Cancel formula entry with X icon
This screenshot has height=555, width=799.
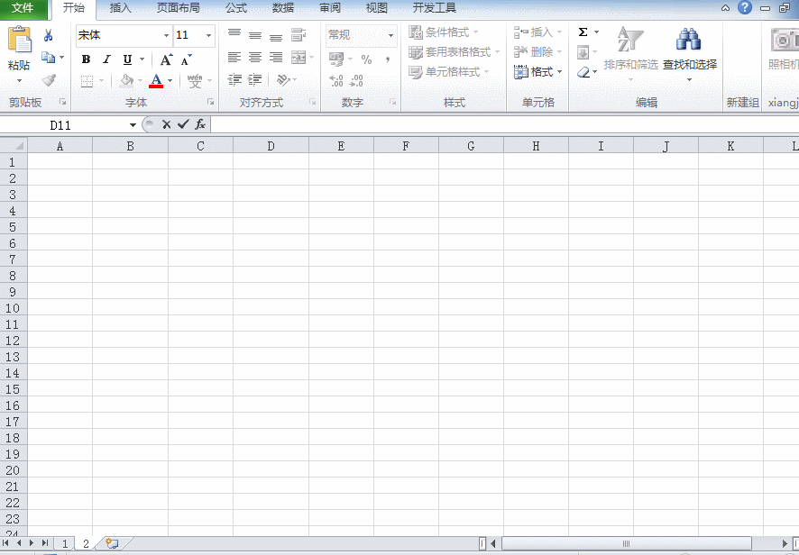pos(166,124)
